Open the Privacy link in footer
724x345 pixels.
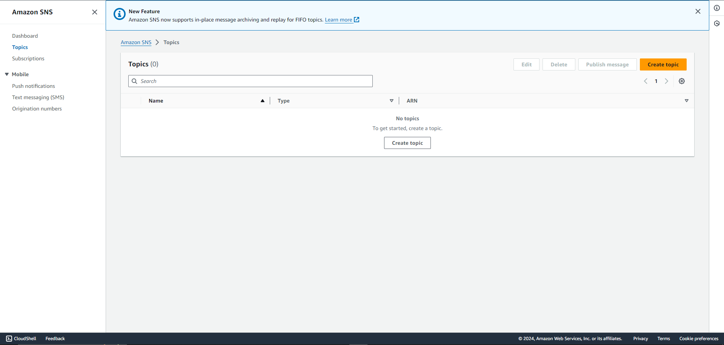(641, 339)
